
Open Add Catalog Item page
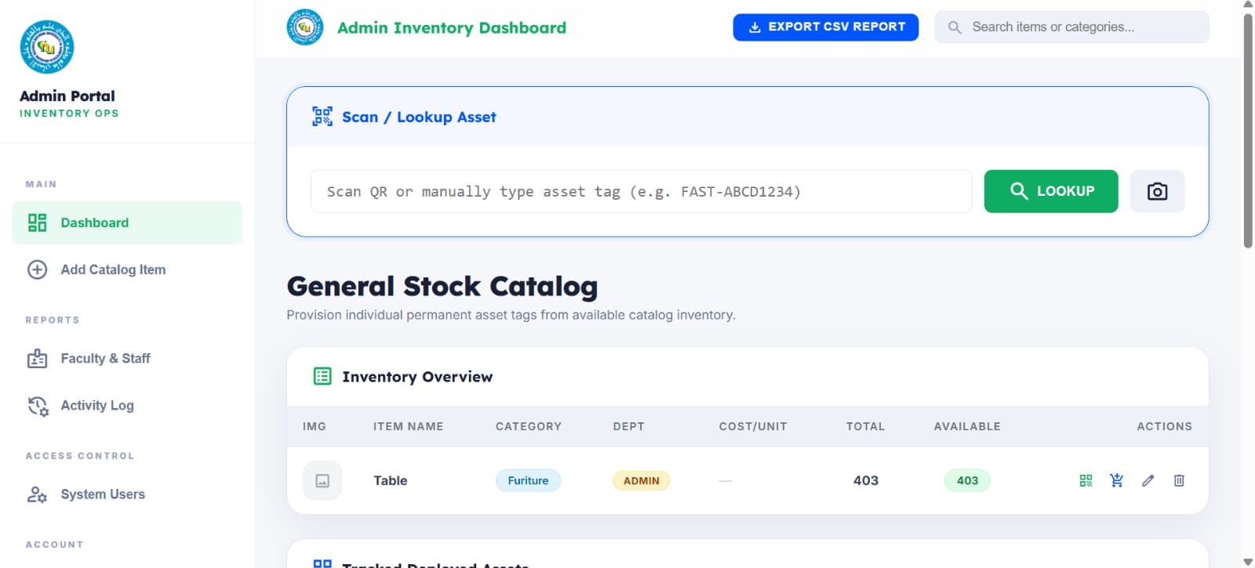pyautogui.click(x=127, y=270)
